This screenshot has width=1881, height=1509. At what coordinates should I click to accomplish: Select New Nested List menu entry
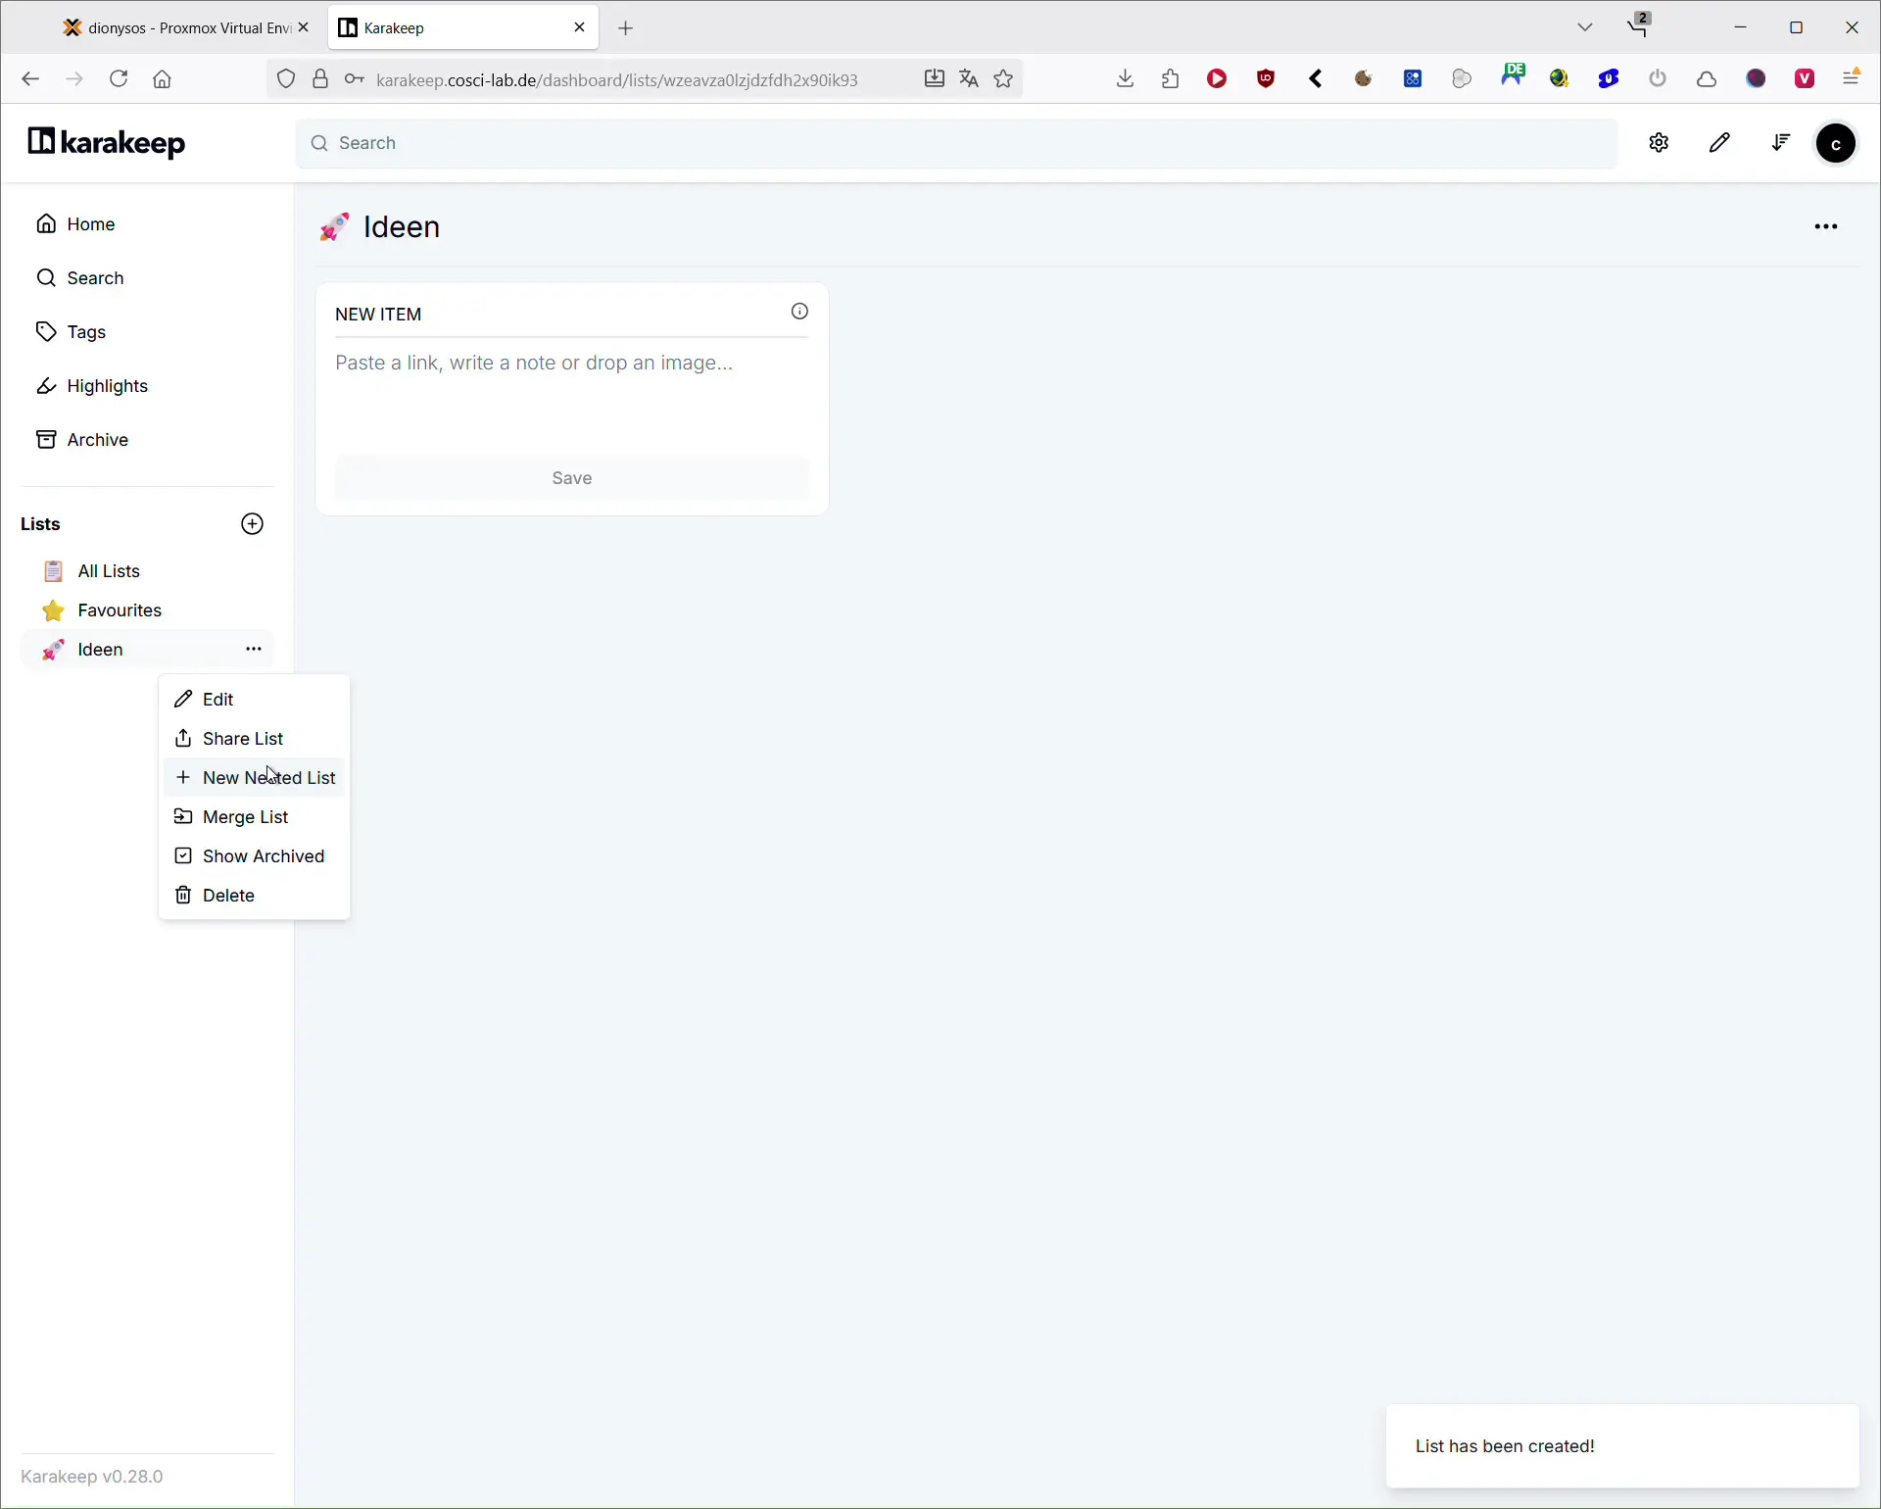point(268,778)
